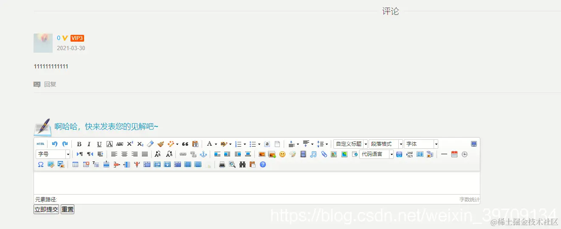Switch to HTML source mode
This screenshot has width=561, height=229.
(x=40, y=144)
